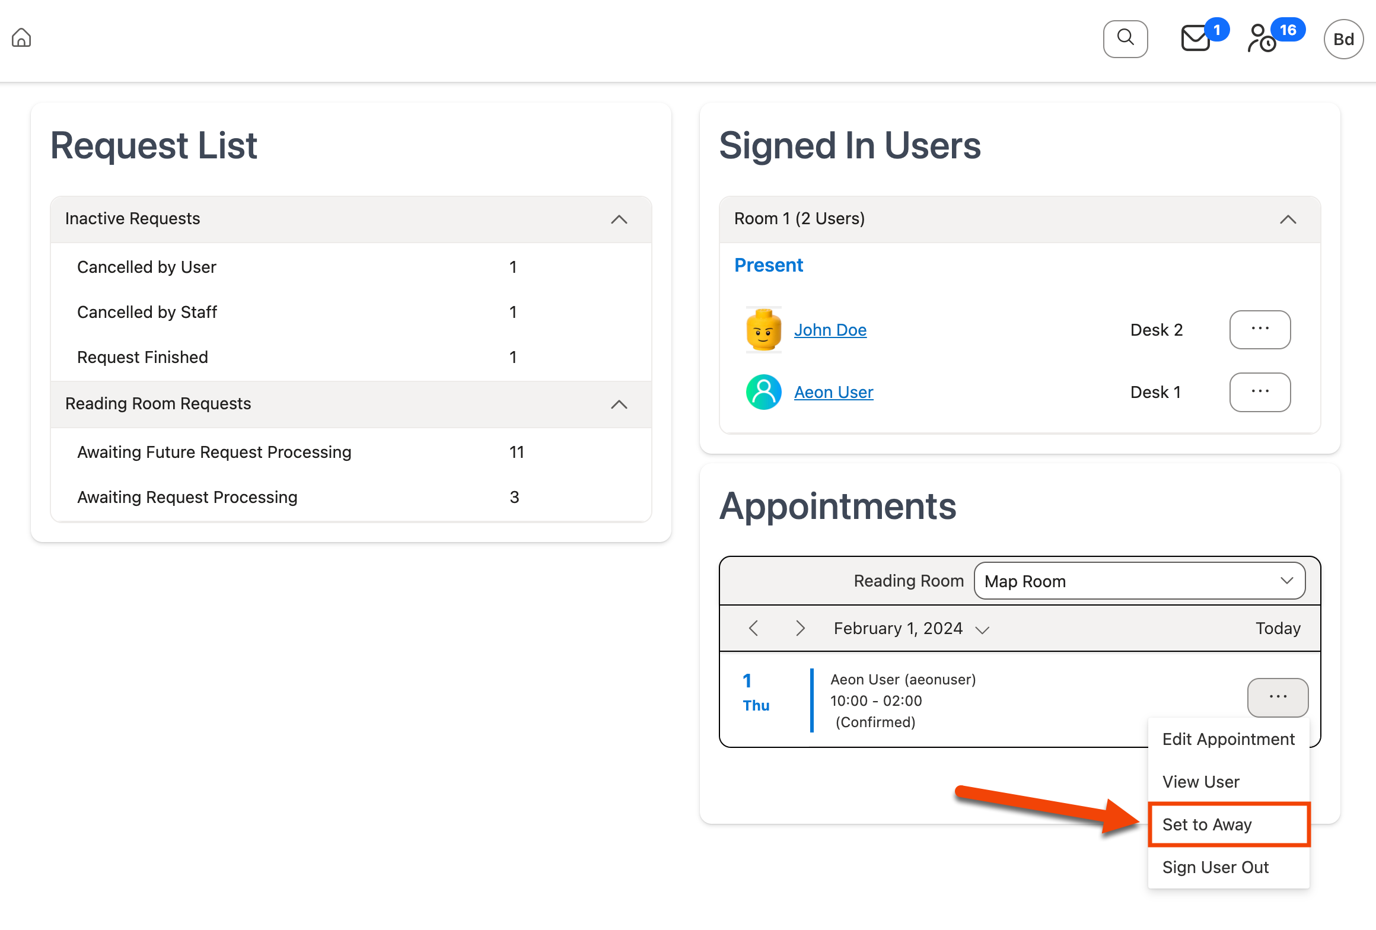Open the Map Room reading room dropdown
This screenshot has width=1376, height=930.
click(x=1139, y=581)
